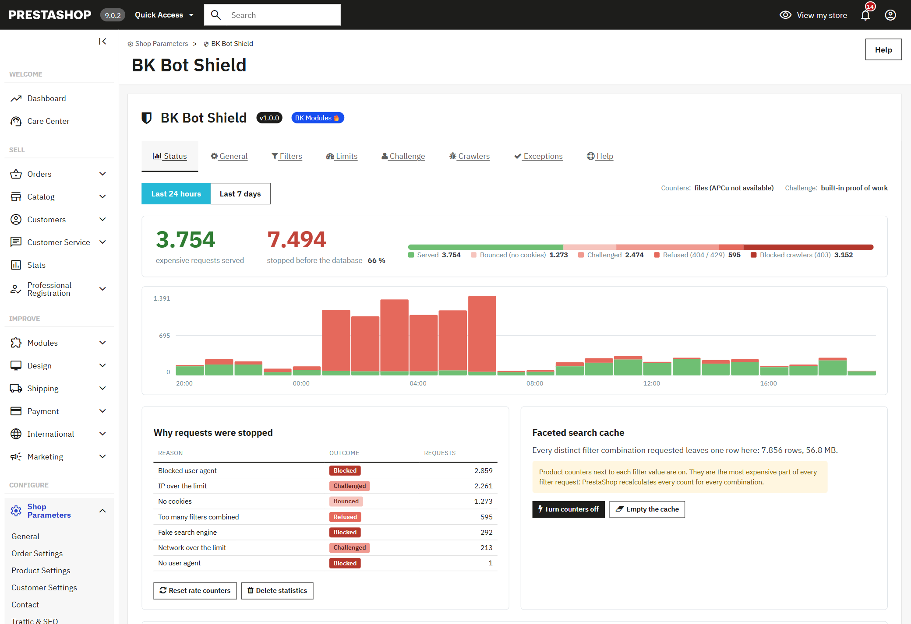Click the Dashboard trend icon

(x=16, y=98)
